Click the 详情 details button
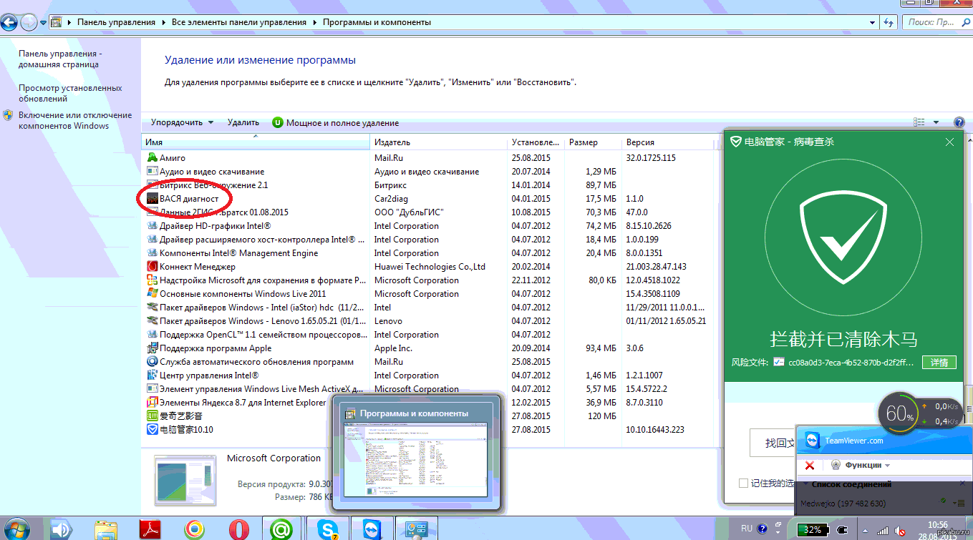 (939, 362)
